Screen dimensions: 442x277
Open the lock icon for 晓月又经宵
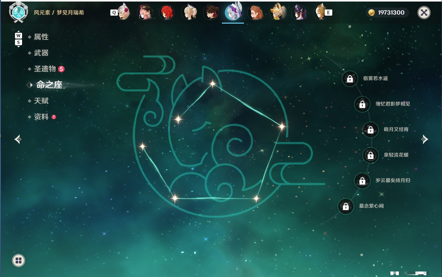tap(371, 130)
